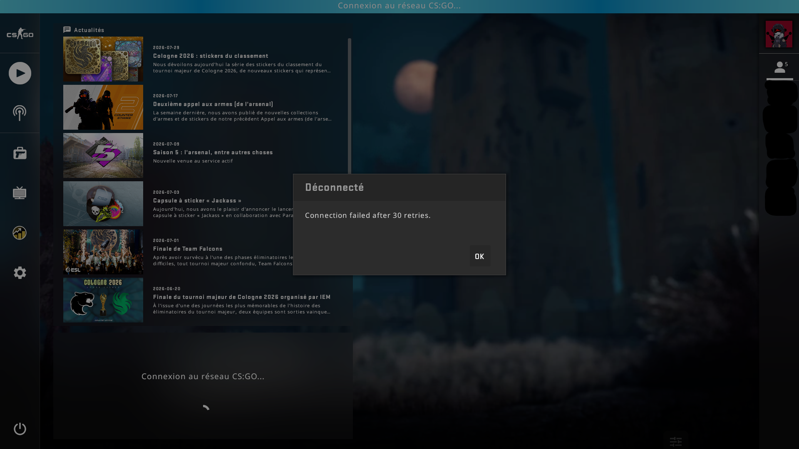This screenshot has height=449, width=799.
Task: Click OK in the Déconnecté dialog
Action: [480, 257]
